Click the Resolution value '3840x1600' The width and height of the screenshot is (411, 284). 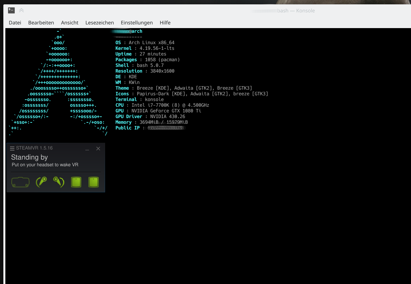click(162, 71)
